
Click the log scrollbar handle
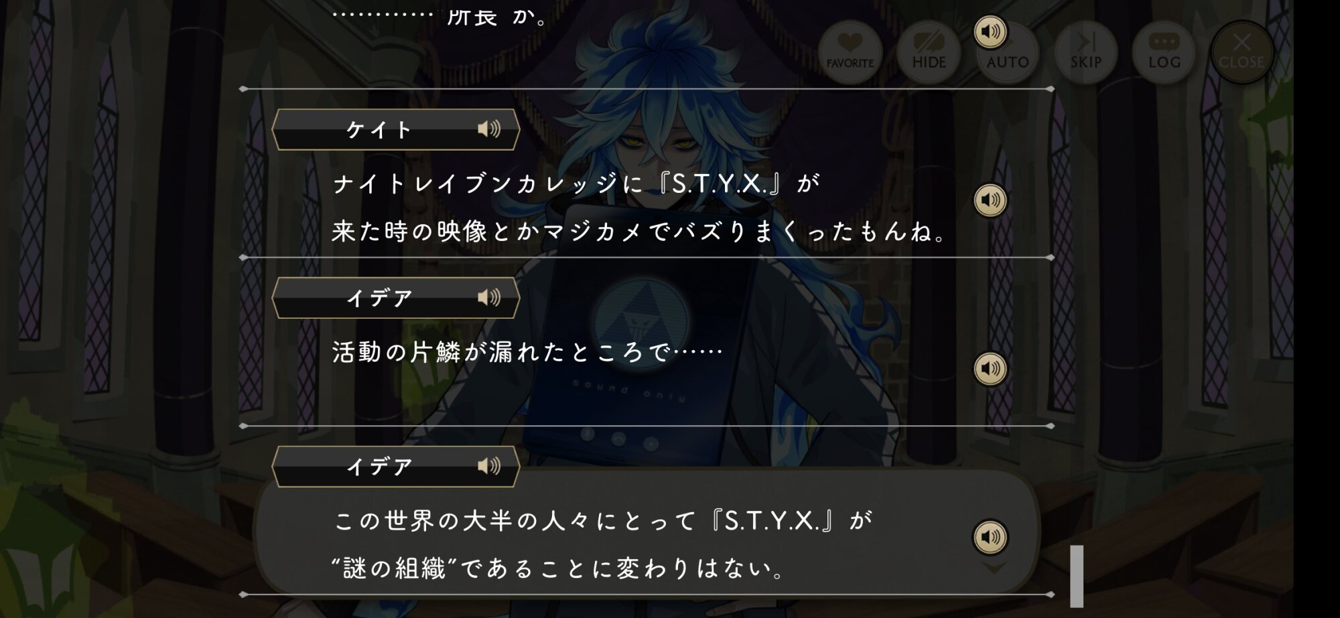pyautogui.click(x=1076, y=576)
